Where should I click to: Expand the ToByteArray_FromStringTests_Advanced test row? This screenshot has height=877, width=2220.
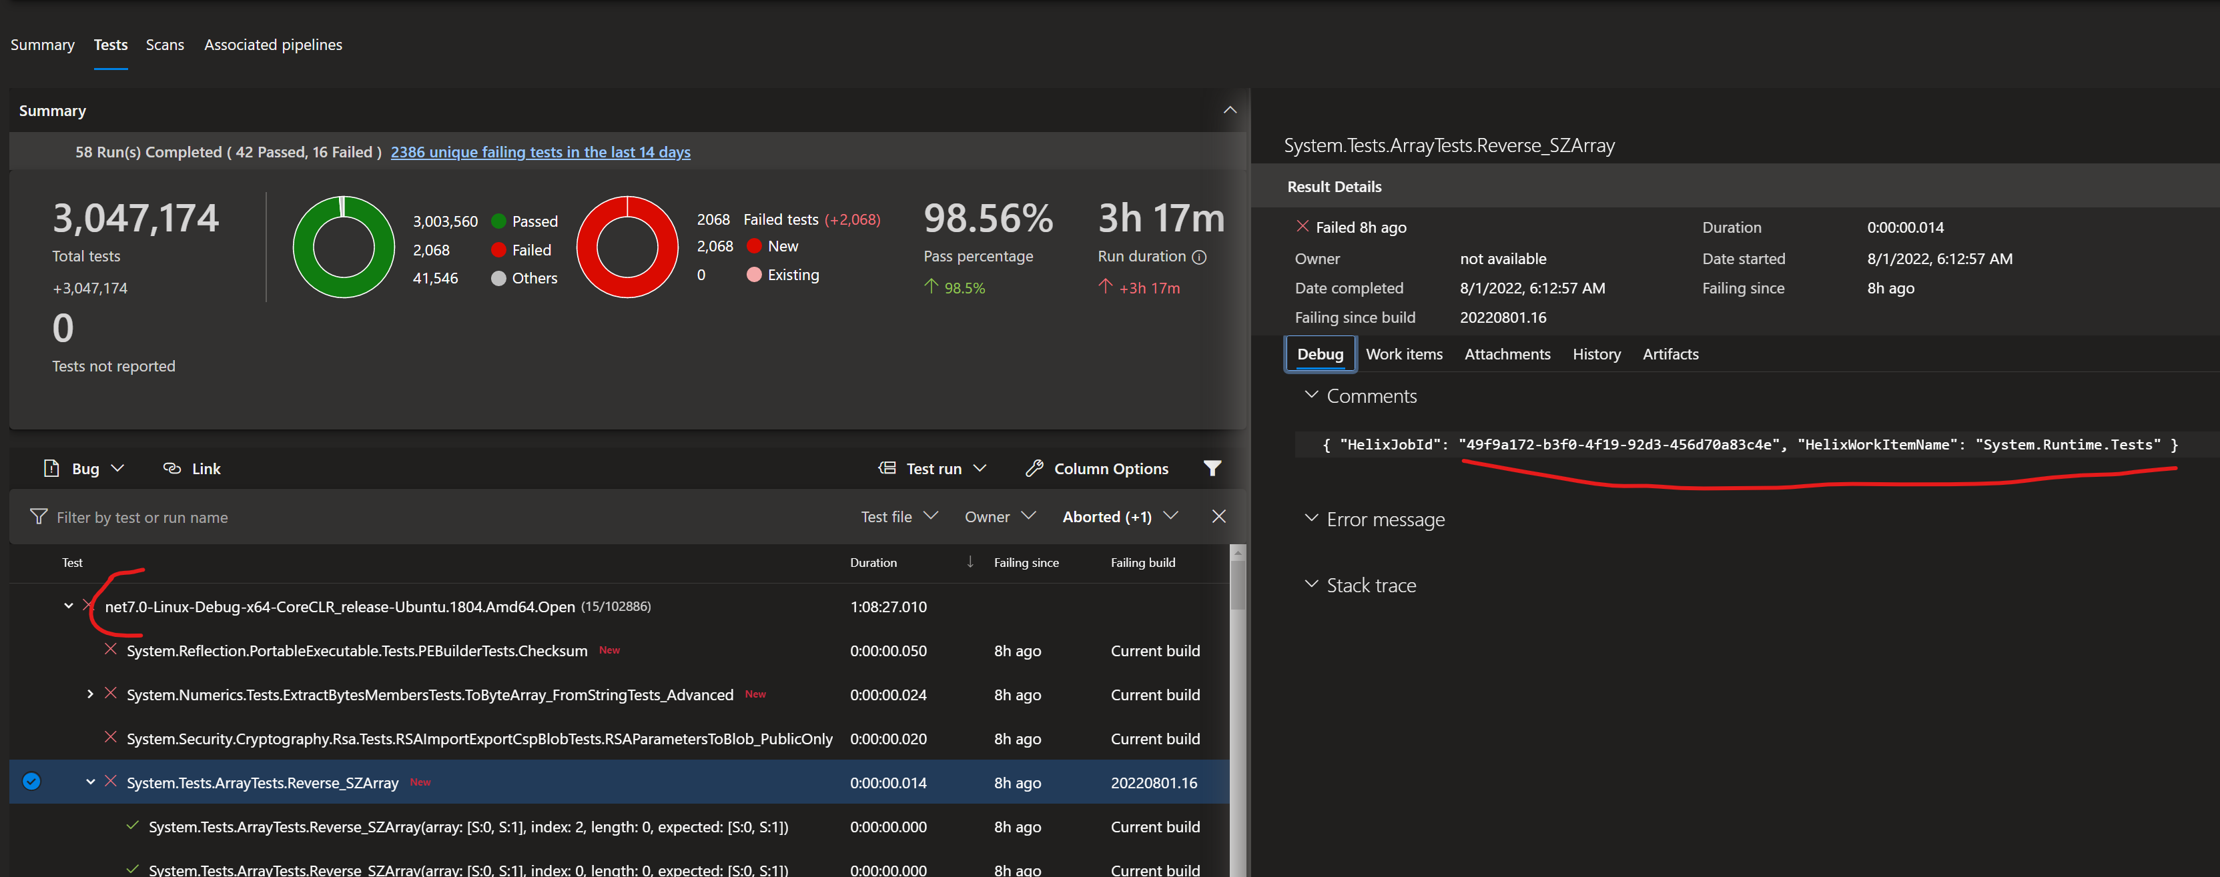(x=89, y=694)
